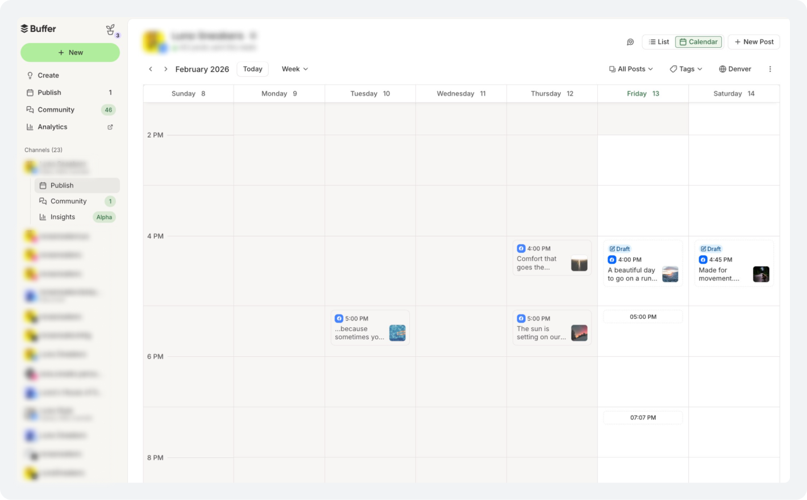Click the Today button

point(253,69)
